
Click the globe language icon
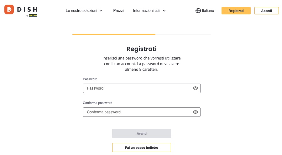click(198, 11)
